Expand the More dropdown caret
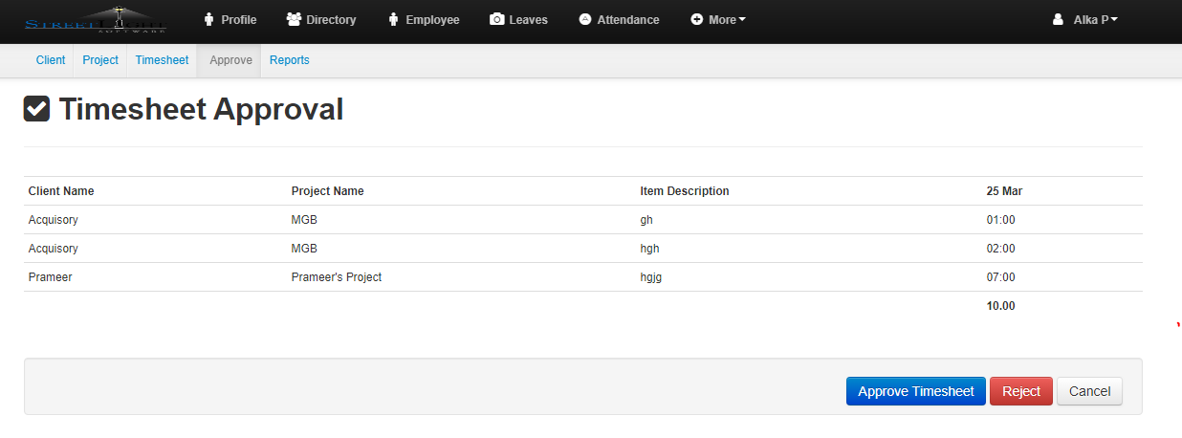Image resolution: width=1182 pixels, height=438 pixels. coord(742,20)
